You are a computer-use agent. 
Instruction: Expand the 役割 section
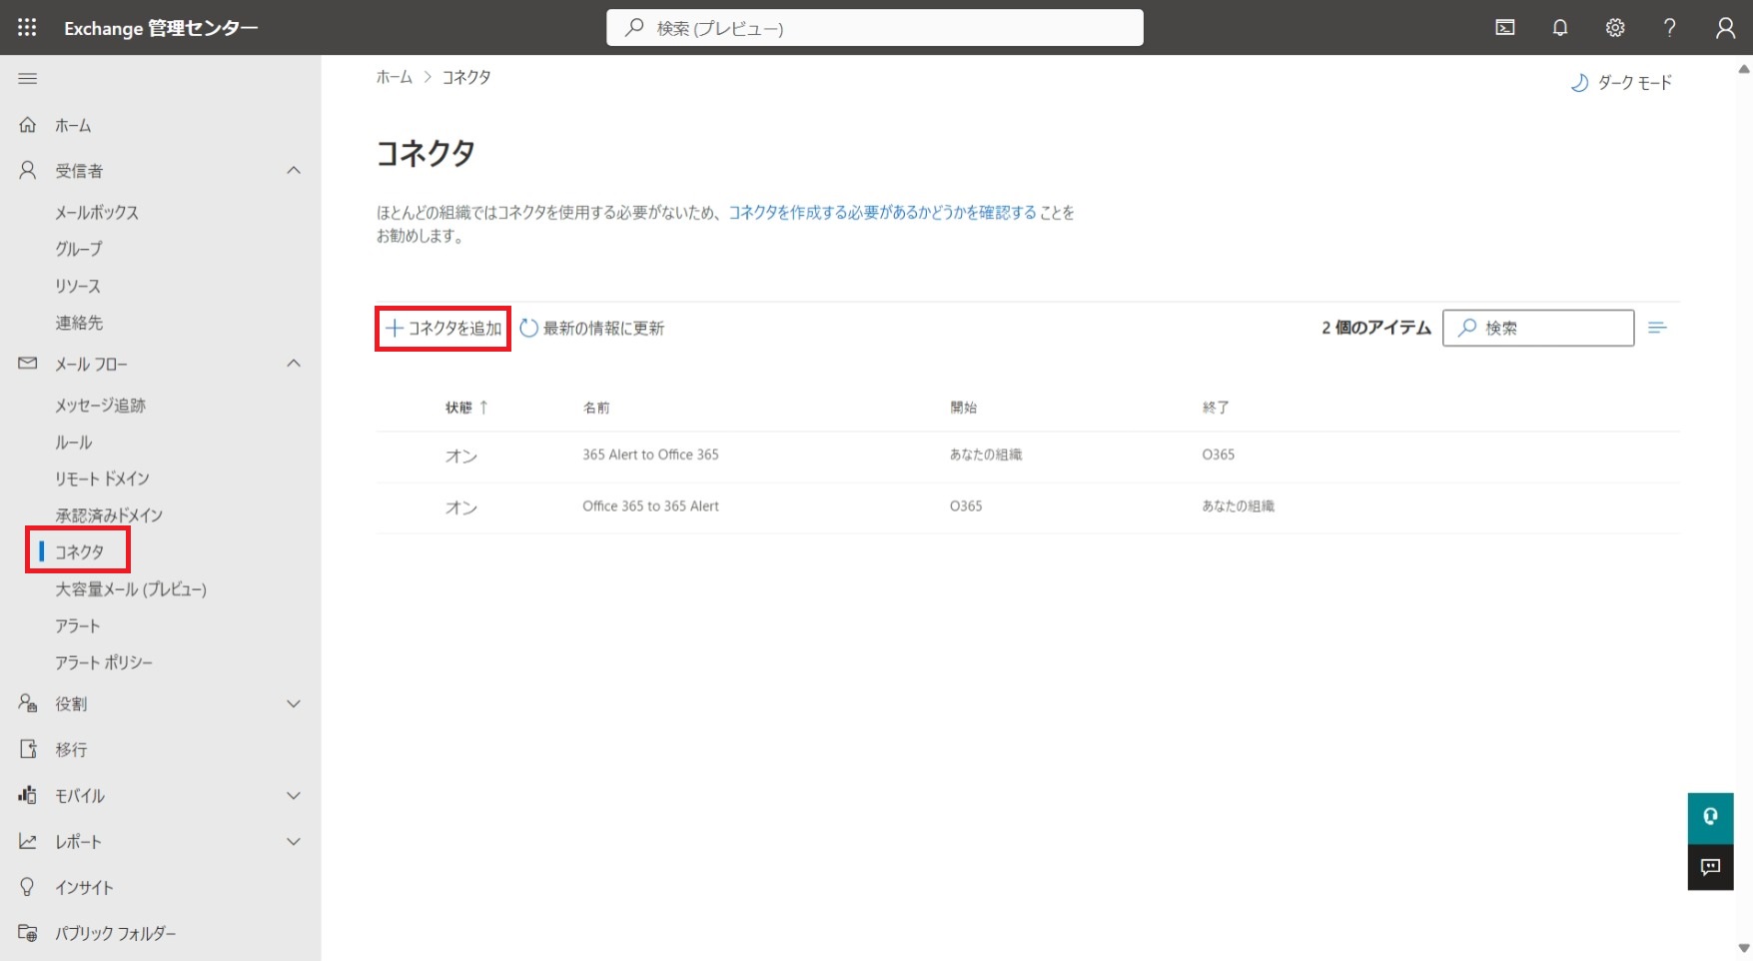click(294, 704)
